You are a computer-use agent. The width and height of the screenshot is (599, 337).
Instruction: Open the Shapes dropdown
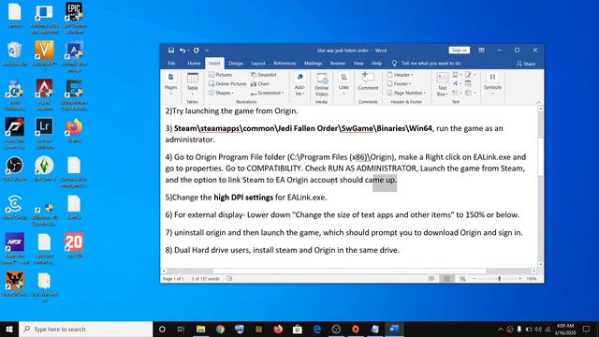click(x=221, y=93)
